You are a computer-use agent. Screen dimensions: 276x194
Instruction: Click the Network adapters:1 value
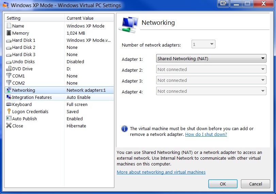tap(86, 90)
